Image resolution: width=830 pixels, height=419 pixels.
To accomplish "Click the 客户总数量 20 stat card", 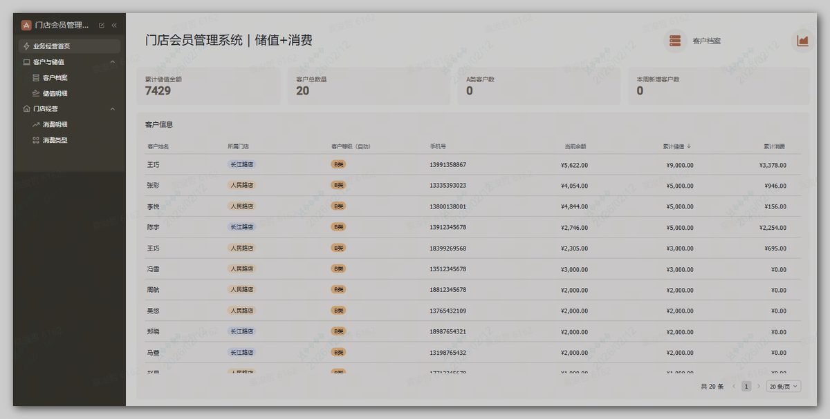I will pos(369,86).
